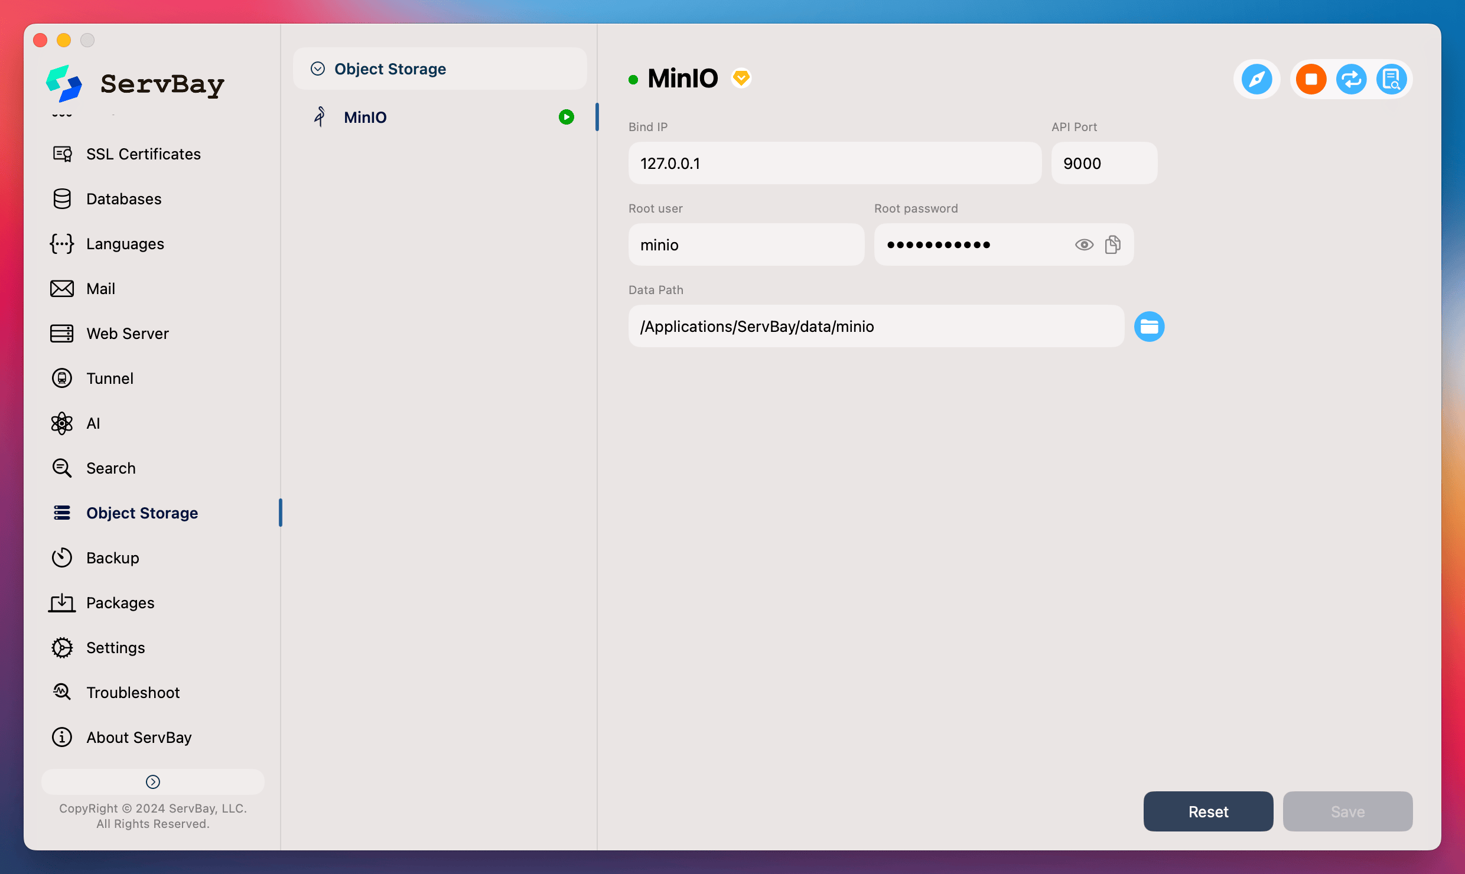This screenshot has width=1465, height=874.
Task: Click the Settings gear icon
Action: [x=61, y=648]
